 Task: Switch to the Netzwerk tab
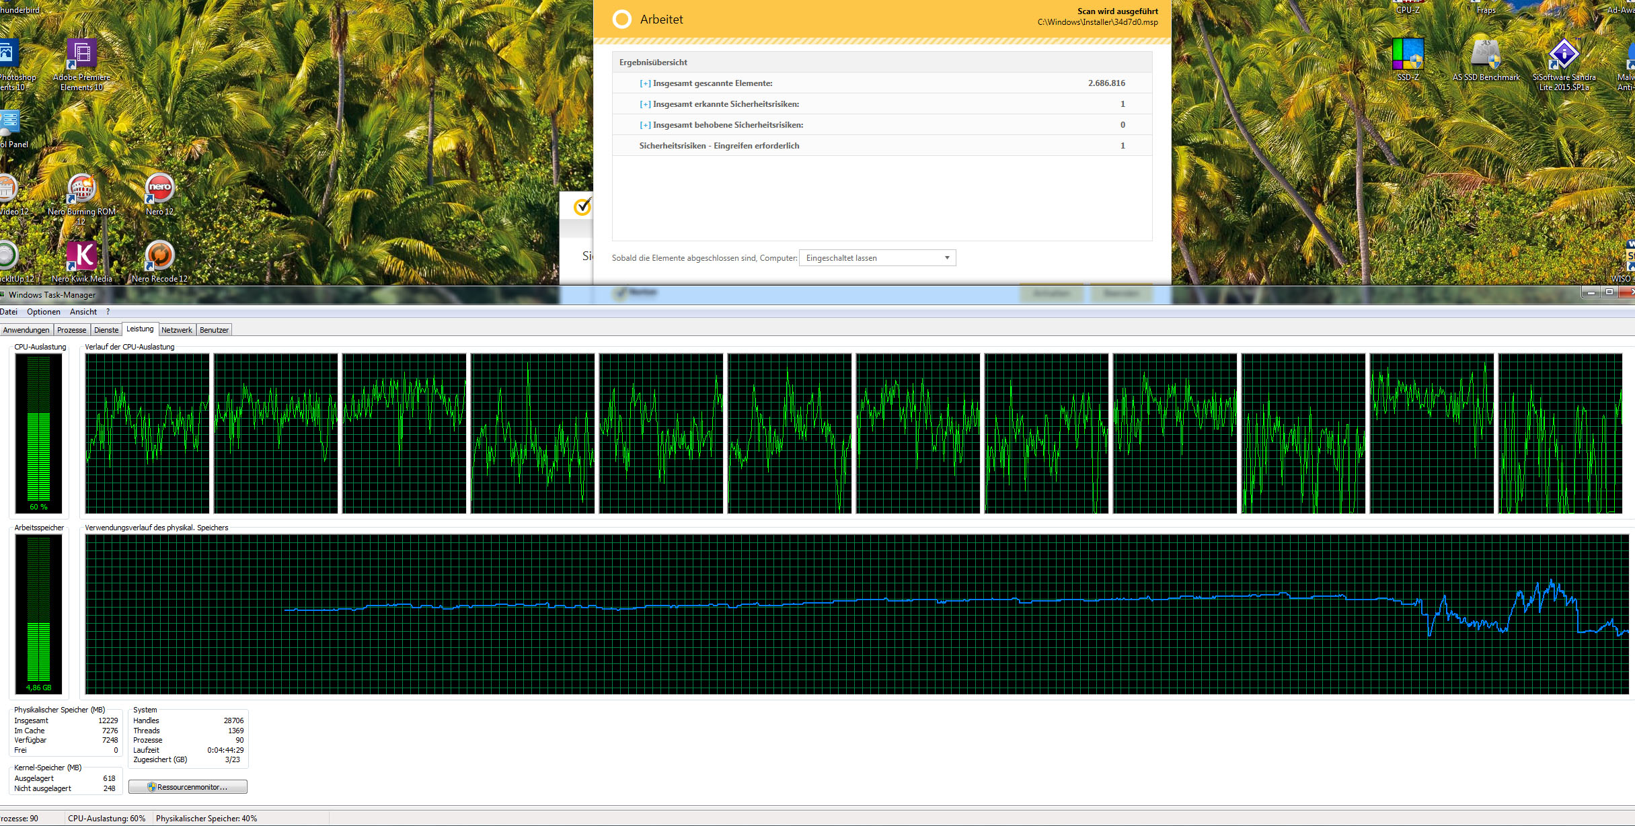point(176,330)
